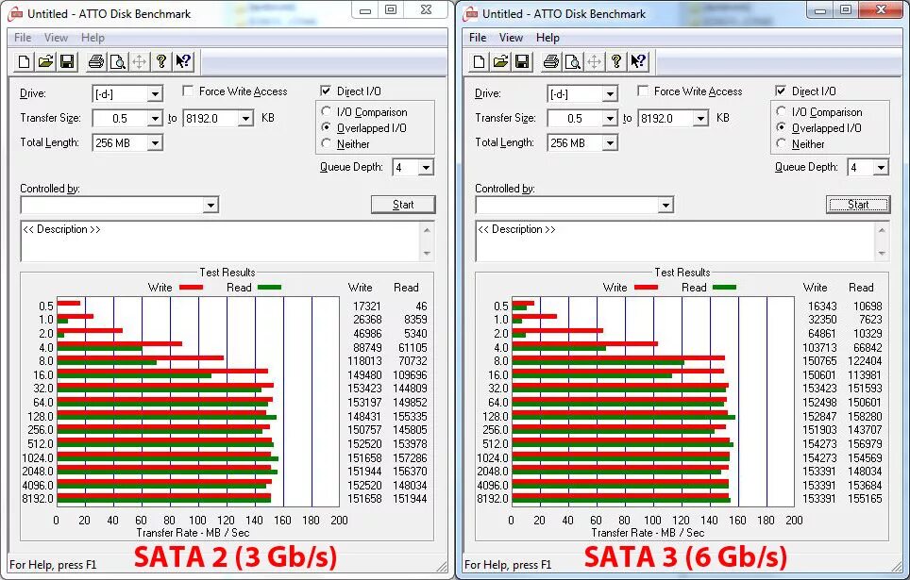
Task: Open print preview in the left window
Action: coord(117,61)
